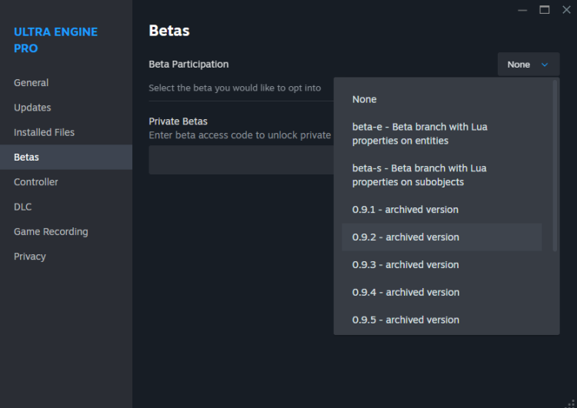Select 0.9.5 archived version
Viewport: 577px width, 408px height.
point(405,320)
